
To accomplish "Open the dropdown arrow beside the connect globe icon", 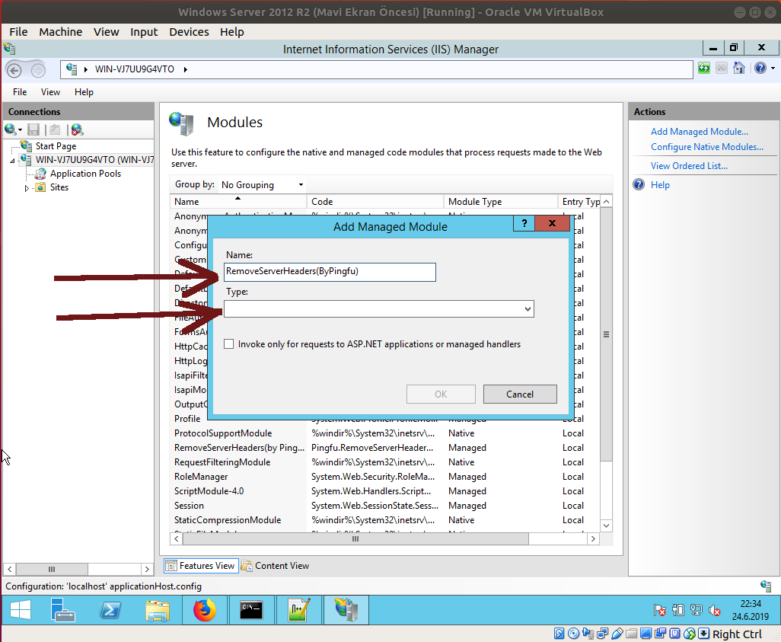I will (20, 130).
